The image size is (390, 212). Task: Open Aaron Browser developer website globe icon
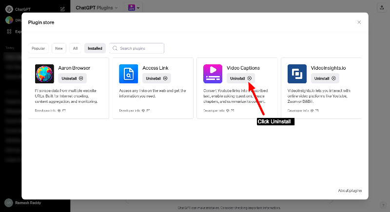59,111
